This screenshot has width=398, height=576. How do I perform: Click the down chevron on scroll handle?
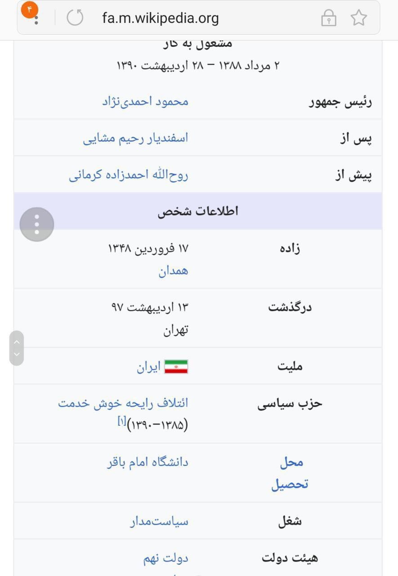point(17,354)
